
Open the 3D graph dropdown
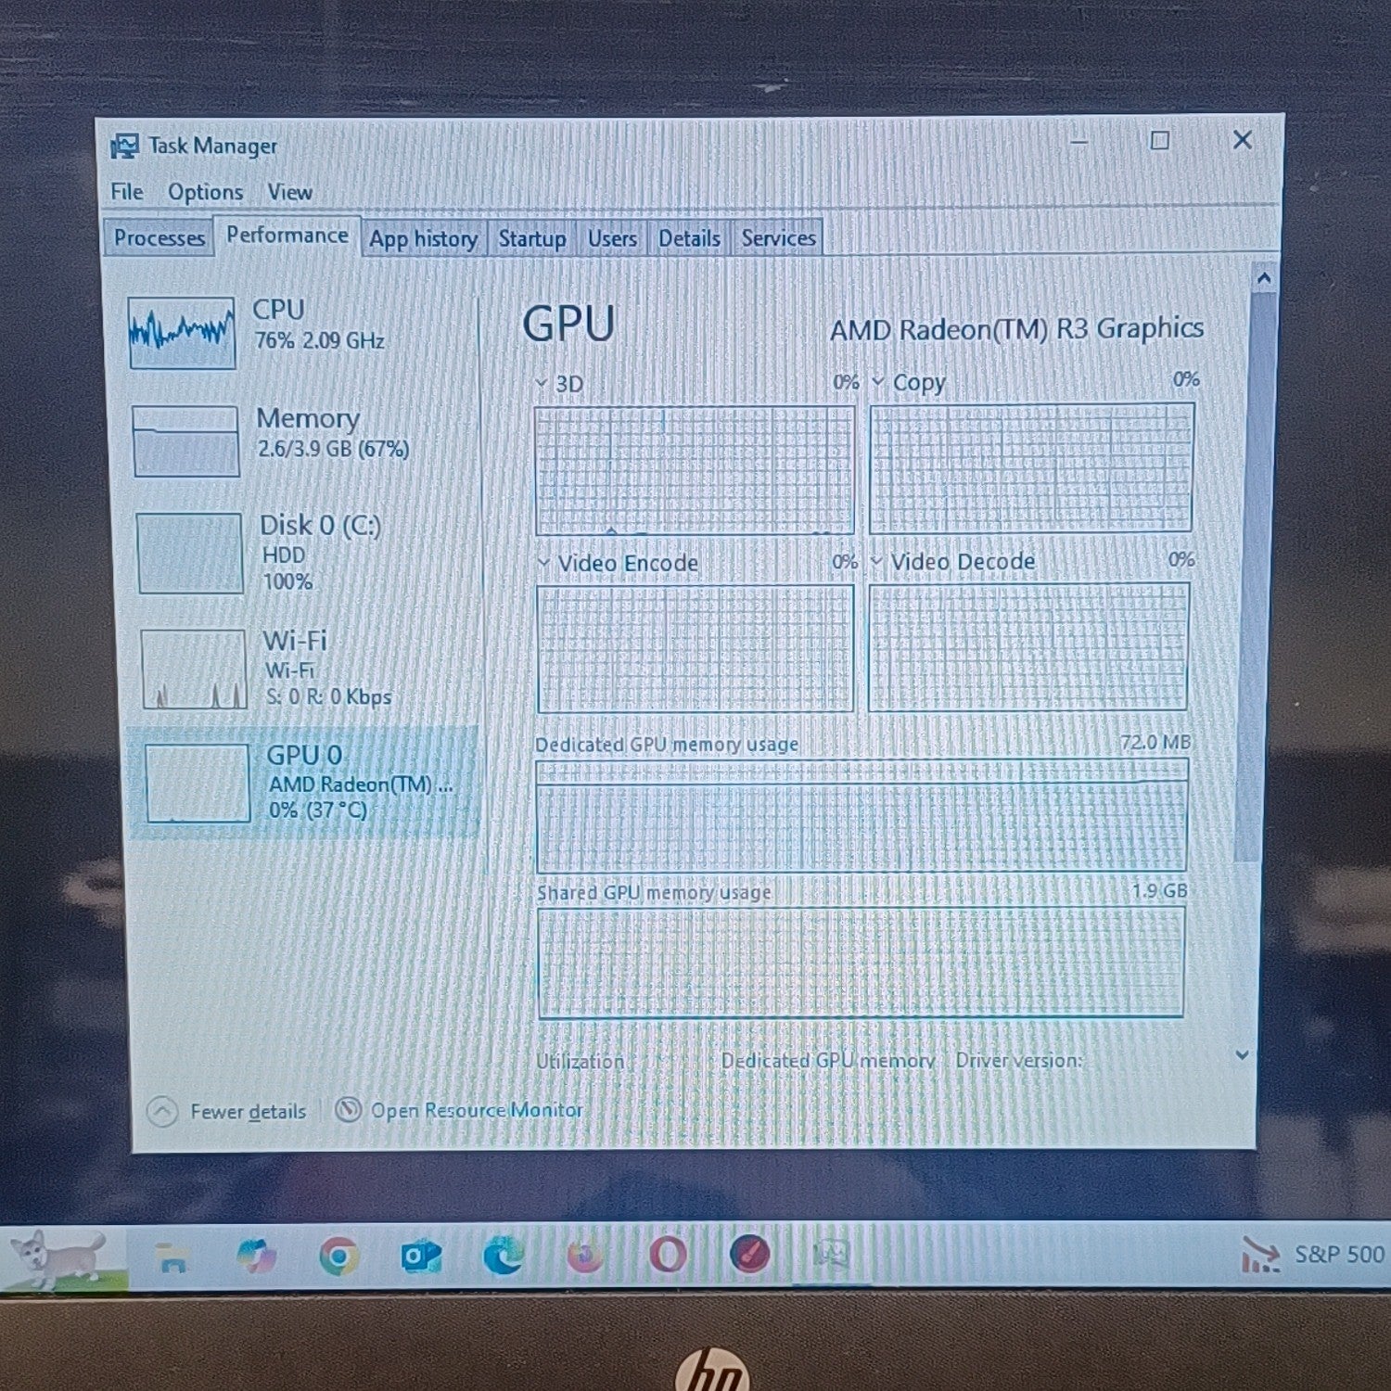coord(542,383)
